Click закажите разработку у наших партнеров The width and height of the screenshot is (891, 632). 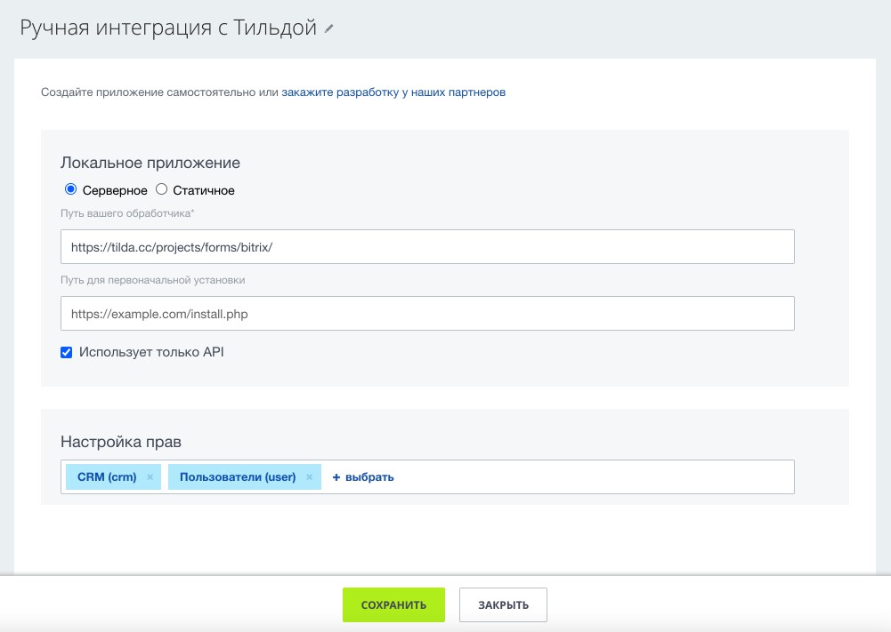393,92
